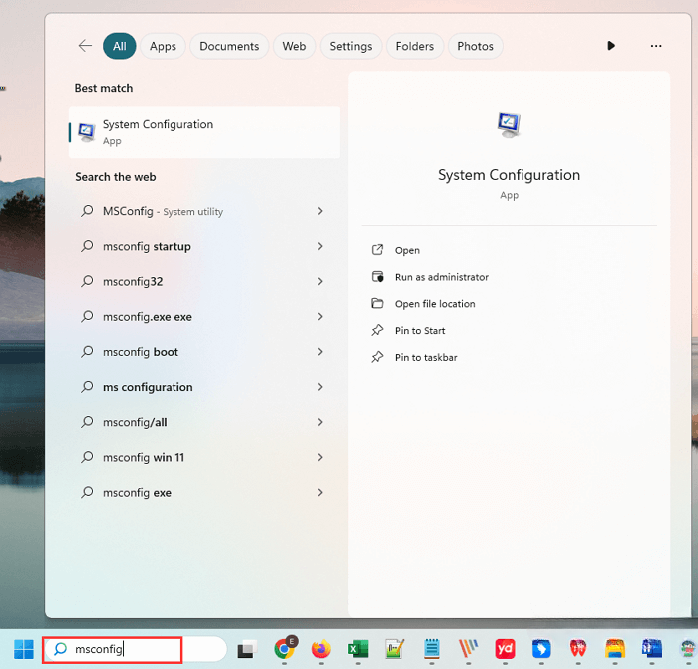
Task: Open the Windows Start button
Action: [x=24, y=649]
